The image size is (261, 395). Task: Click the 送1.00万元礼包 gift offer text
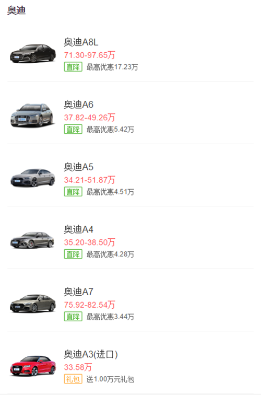click(x=110, y=379)
